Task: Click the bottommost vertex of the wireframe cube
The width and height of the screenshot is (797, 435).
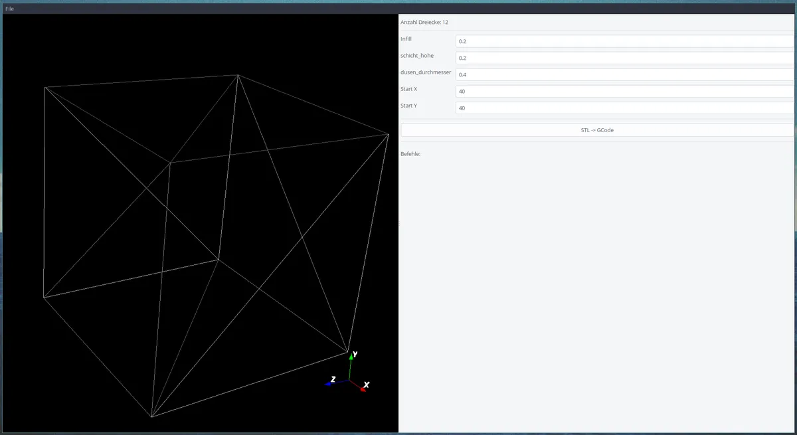Action: pos(151,417)
